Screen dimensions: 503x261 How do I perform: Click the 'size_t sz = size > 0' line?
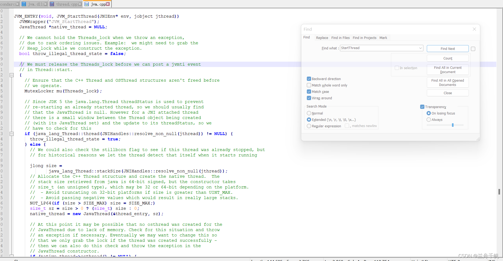pos(84,208)
